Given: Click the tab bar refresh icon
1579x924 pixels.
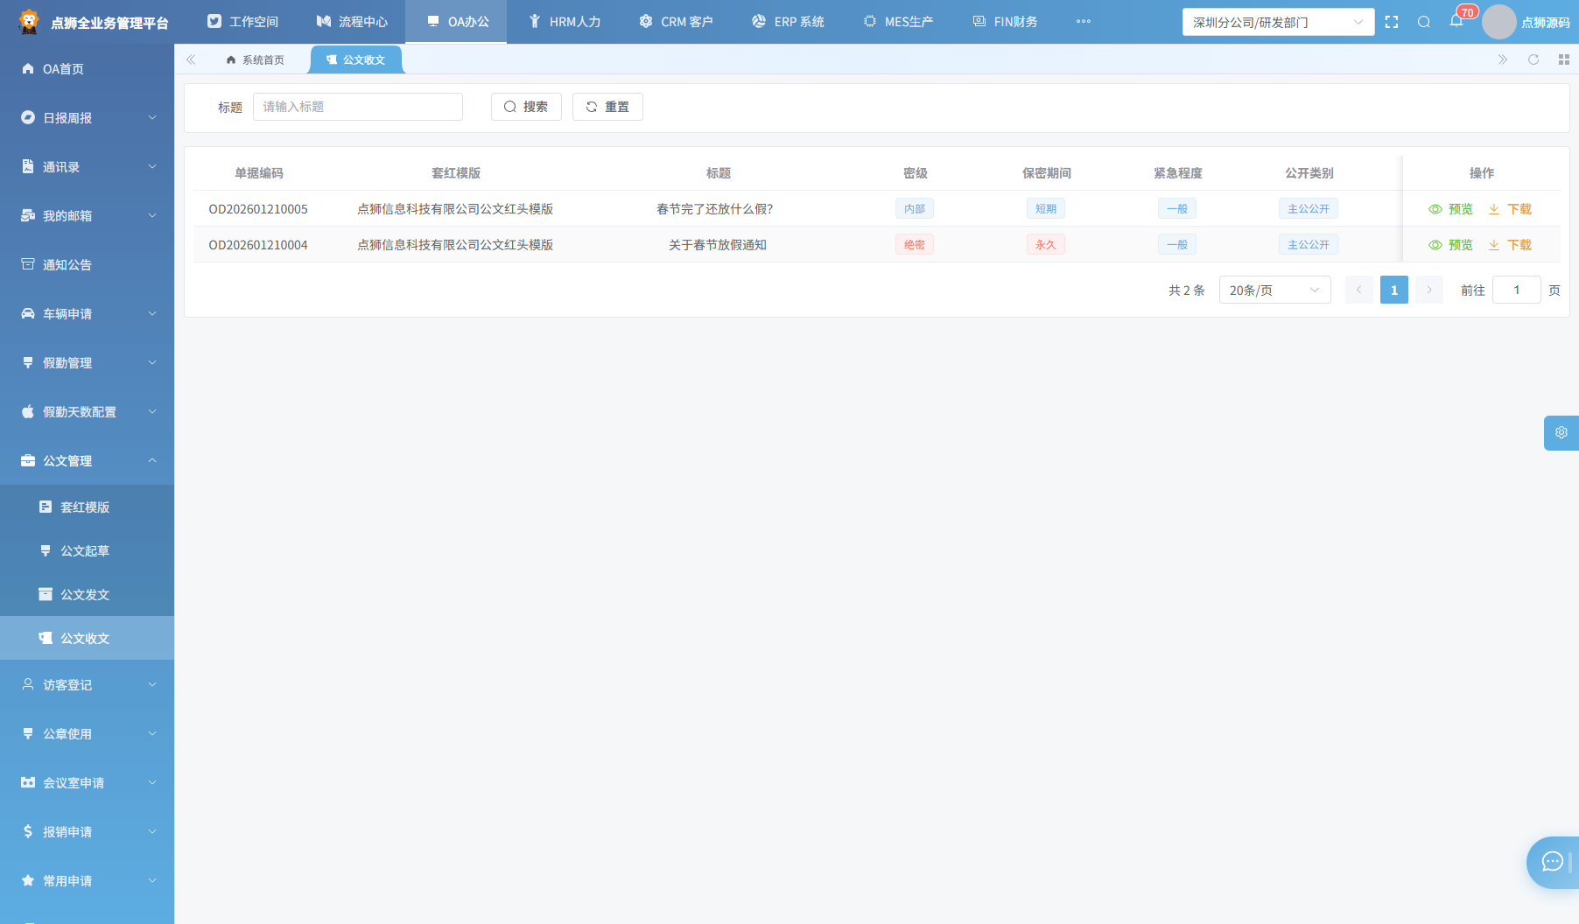Looking at the screenshot, I should (x=1533, y=59).
